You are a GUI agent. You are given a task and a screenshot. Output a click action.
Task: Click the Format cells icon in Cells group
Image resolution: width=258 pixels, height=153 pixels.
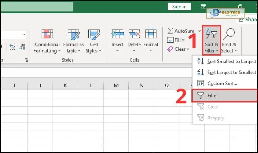point(151,34)
